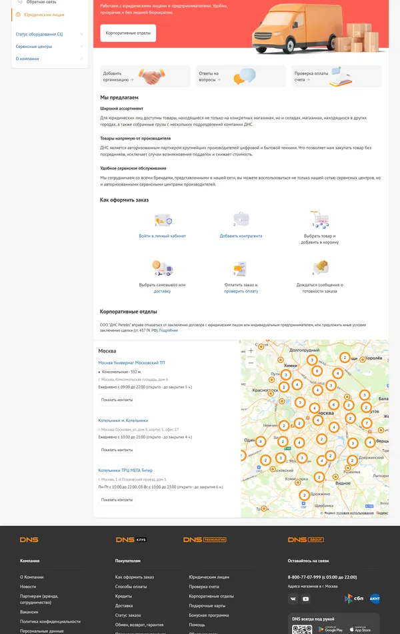Click the payment document step icon
The image size is (400, 634).
click(x=241, y=268)
